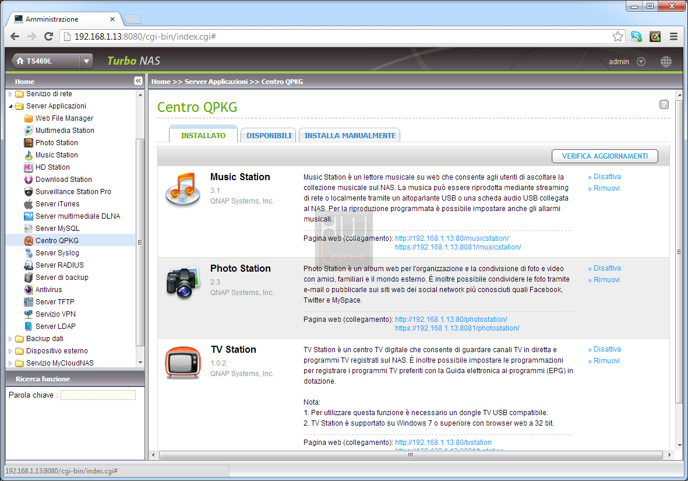Bookmark page with star icon
Viewport: 688px width, 481px height.
[618, 37]
